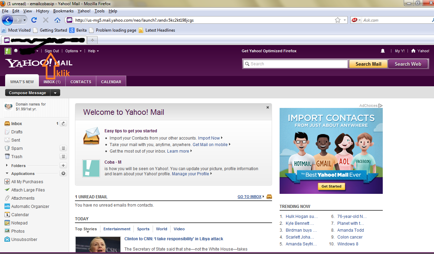Open search engine selector dropdown
Image resolution: width=434 pixels, height=254 pixels.
pyautogui.click(x=360, y=20)
